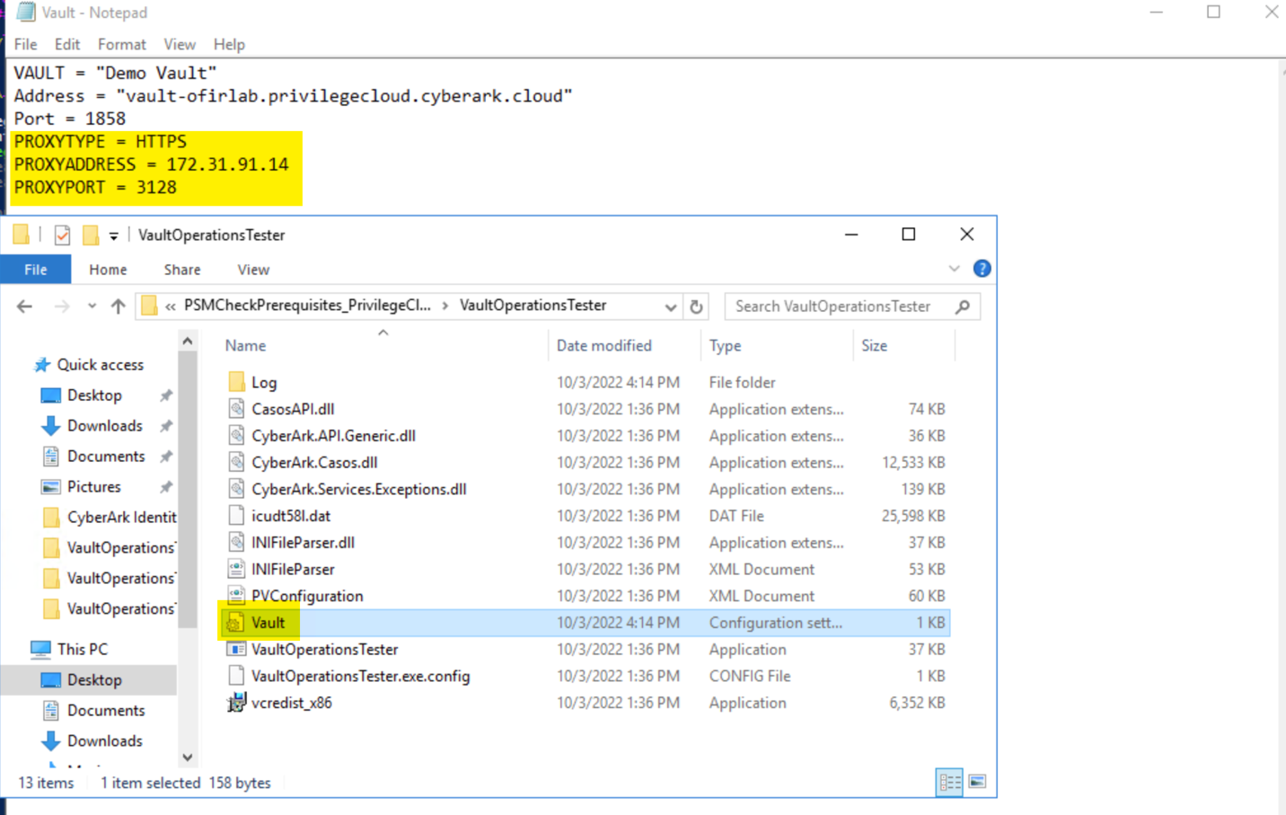This screenshot has height=815, width=1286.
Task: Open the address bar previous locations dropdown
Action: pyautogui.click(x=670, y=306)
